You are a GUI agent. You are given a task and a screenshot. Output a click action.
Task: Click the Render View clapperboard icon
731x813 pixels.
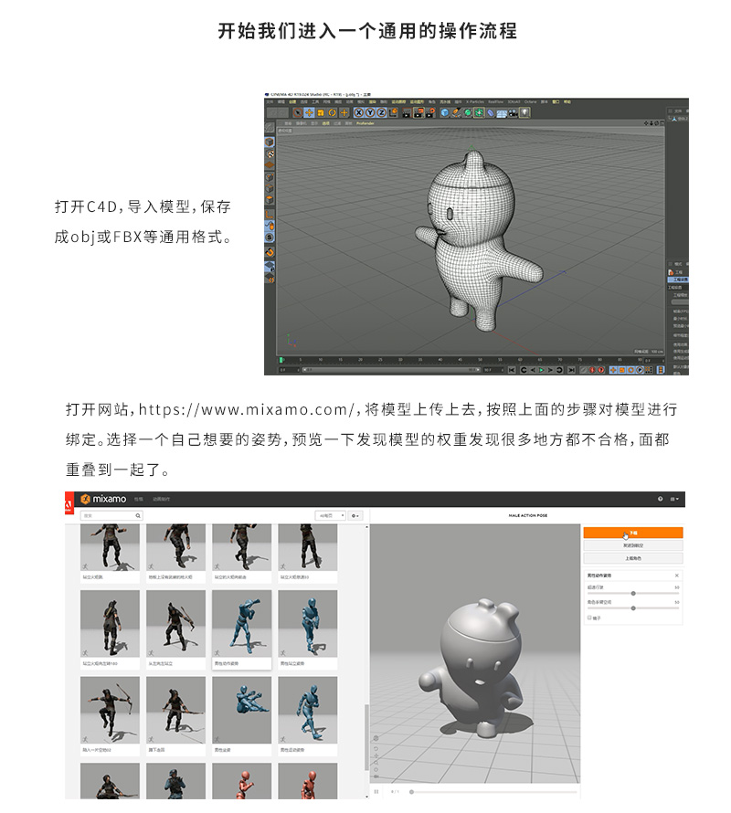pyautogui.click(x=407, y=112)
